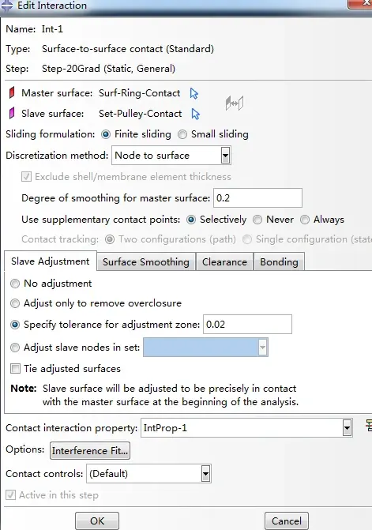372x530 pixels.
Task: Click the magenta slave surface color marker
Action: [x=12, y=113]
